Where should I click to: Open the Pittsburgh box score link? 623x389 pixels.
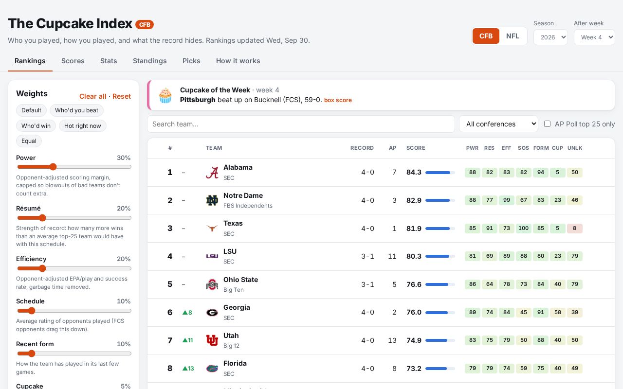coord(338,100)
